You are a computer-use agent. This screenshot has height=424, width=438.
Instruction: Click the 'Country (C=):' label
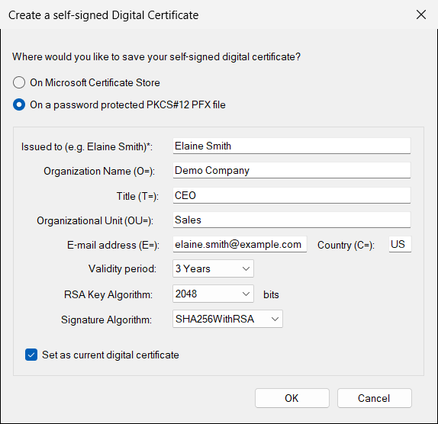click(346, 245)
